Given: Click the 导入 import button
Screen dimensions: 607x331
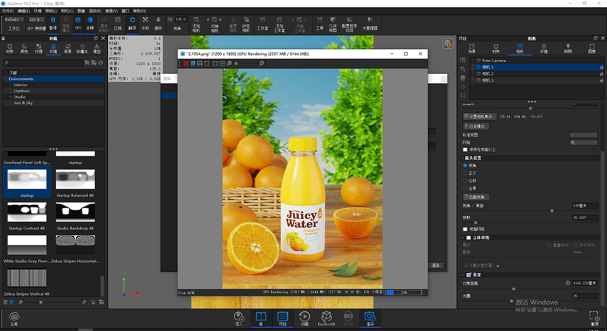Looking at the screenshot, I should pos(239,318).
